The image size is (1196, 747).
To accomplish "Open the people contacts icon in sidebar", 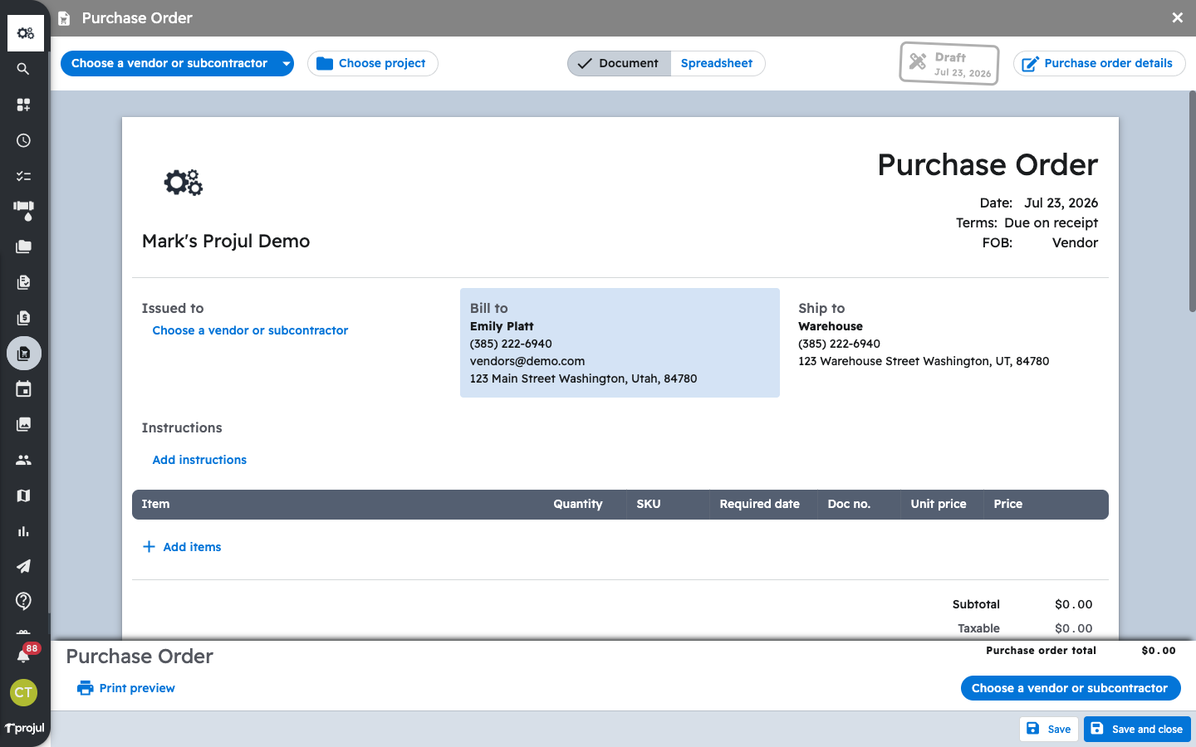I will click(x=23, y=460).
